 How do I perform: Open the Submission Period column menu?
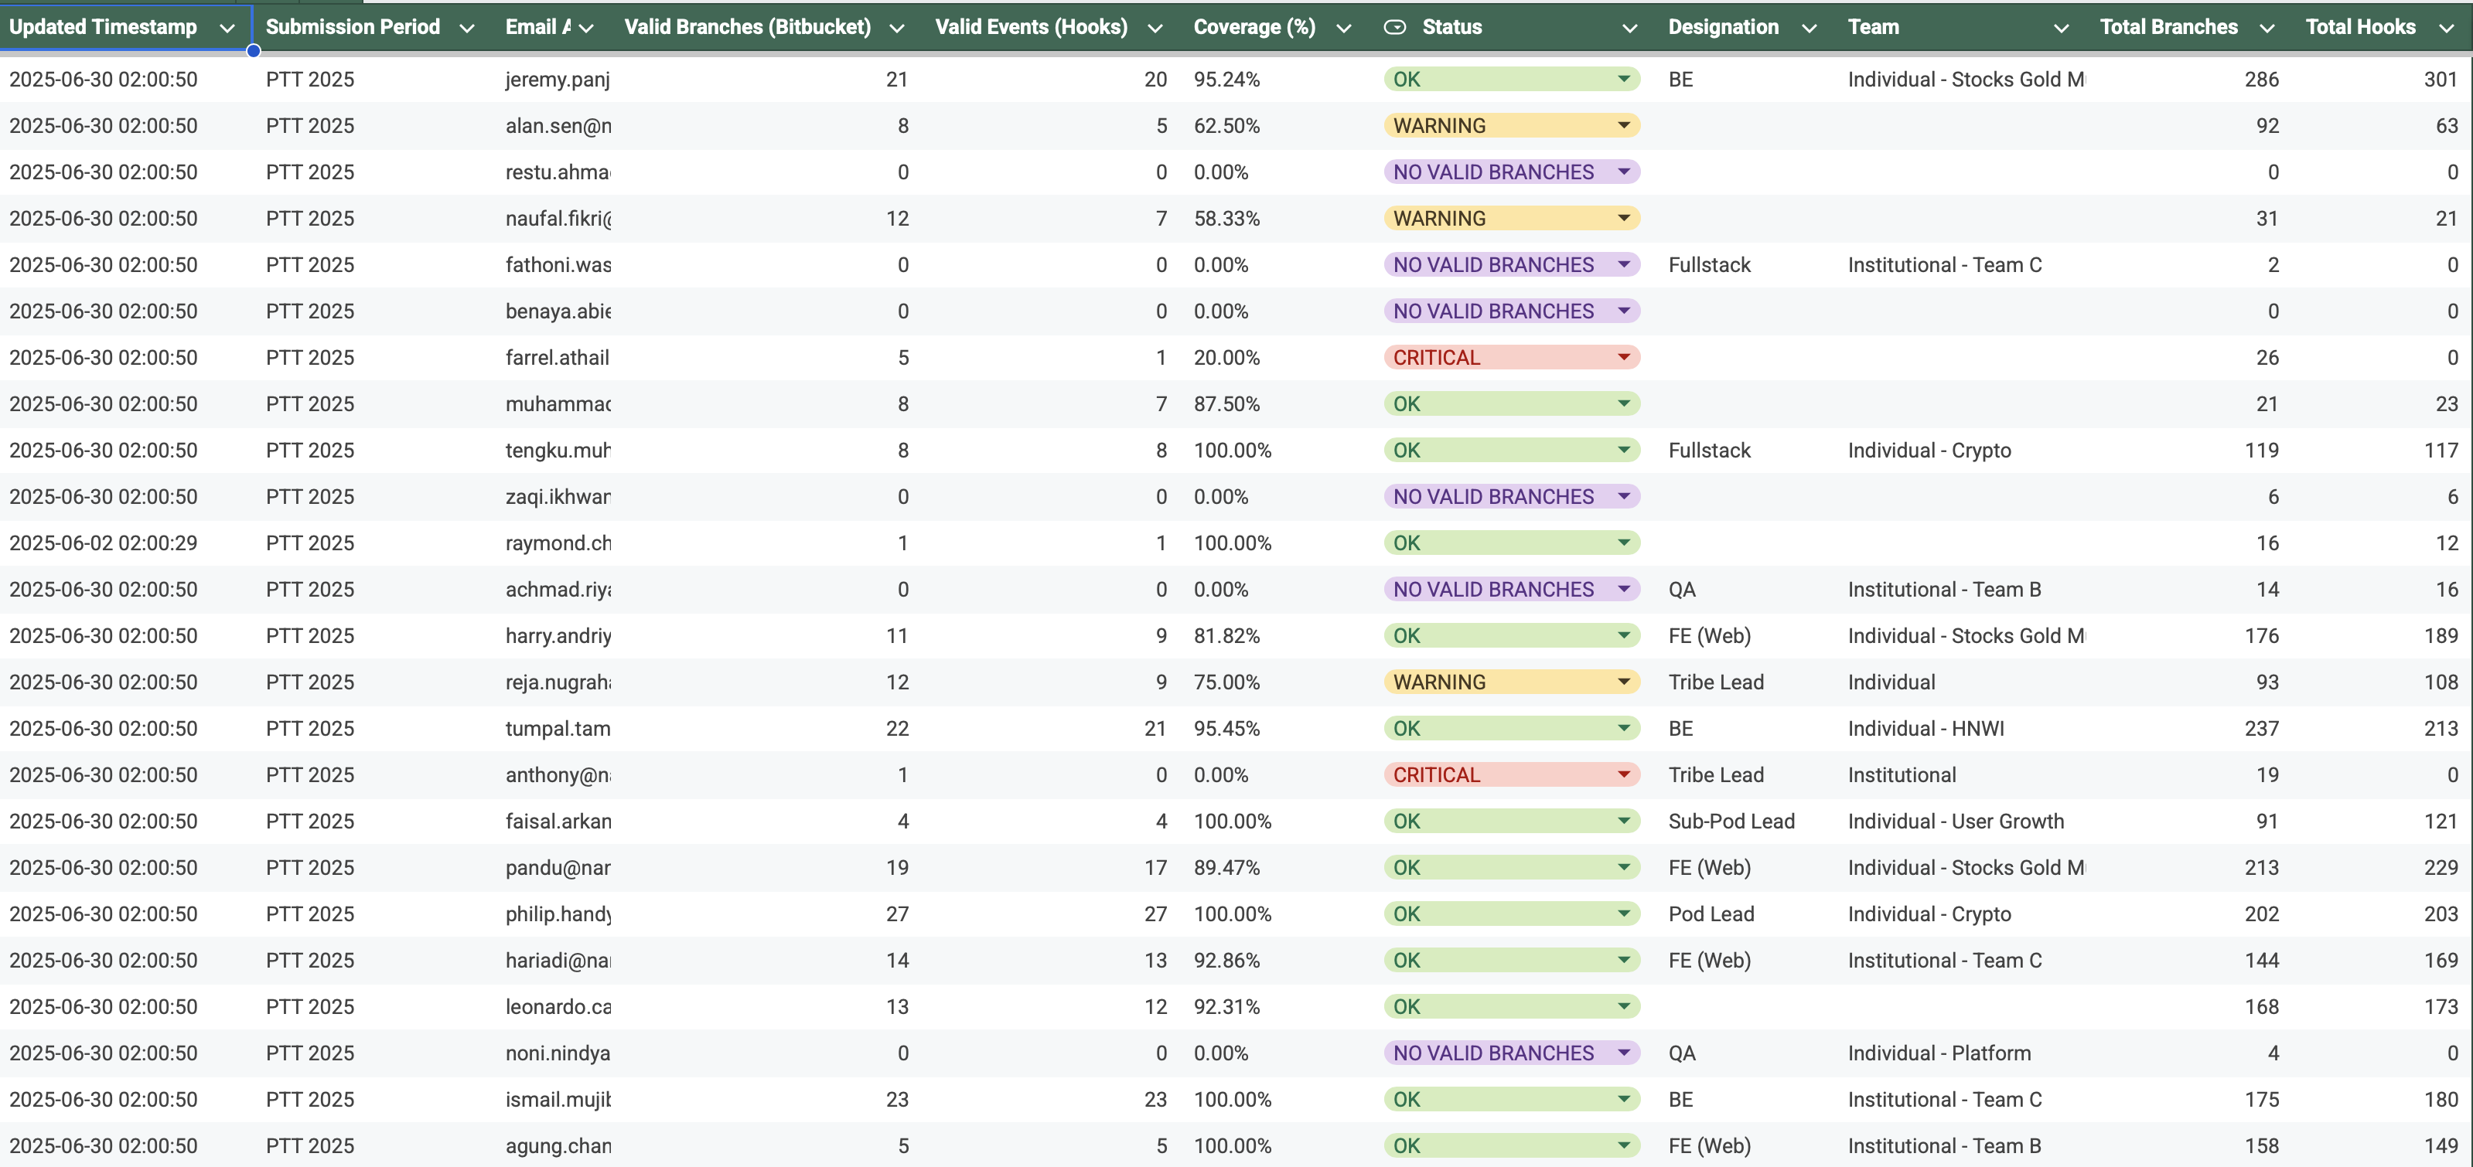tap(468, 27)
